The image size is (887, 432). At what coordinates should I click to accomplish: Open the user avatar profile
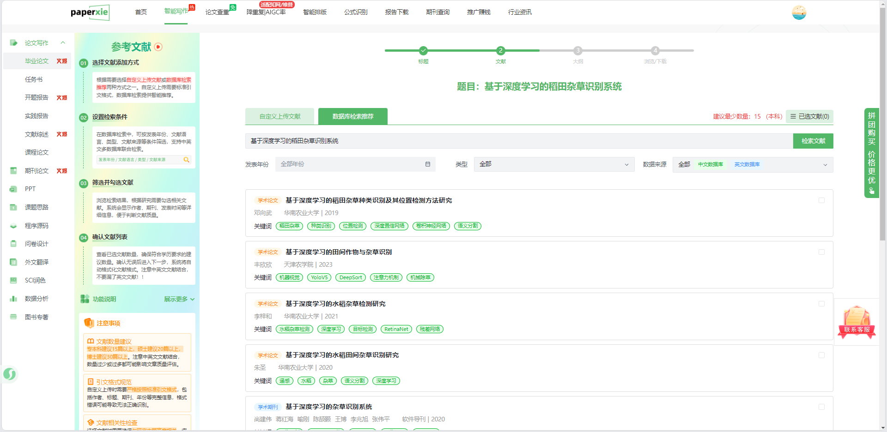tap(799, 12)
